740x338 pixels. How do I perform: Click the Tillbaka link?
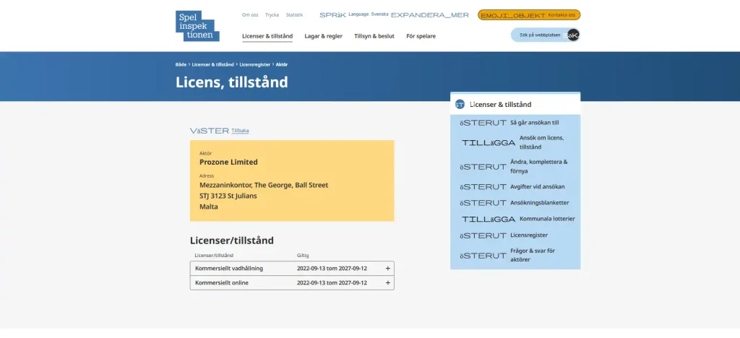pos(240,131)
